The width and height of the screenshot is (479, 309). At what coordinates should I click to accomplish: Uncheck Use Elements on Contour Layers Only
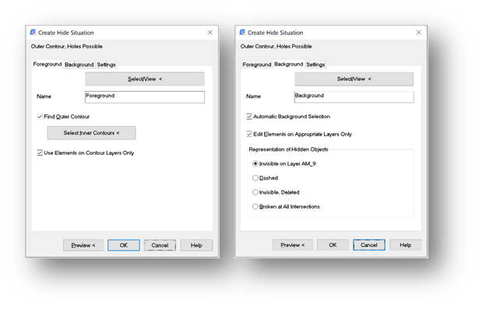[40, 153]
